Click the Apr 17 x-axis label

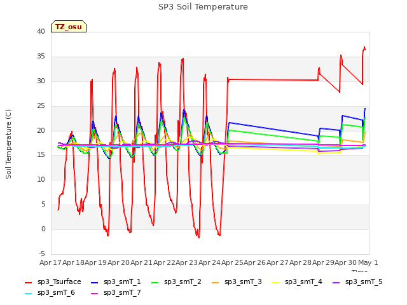pos(50,262)
